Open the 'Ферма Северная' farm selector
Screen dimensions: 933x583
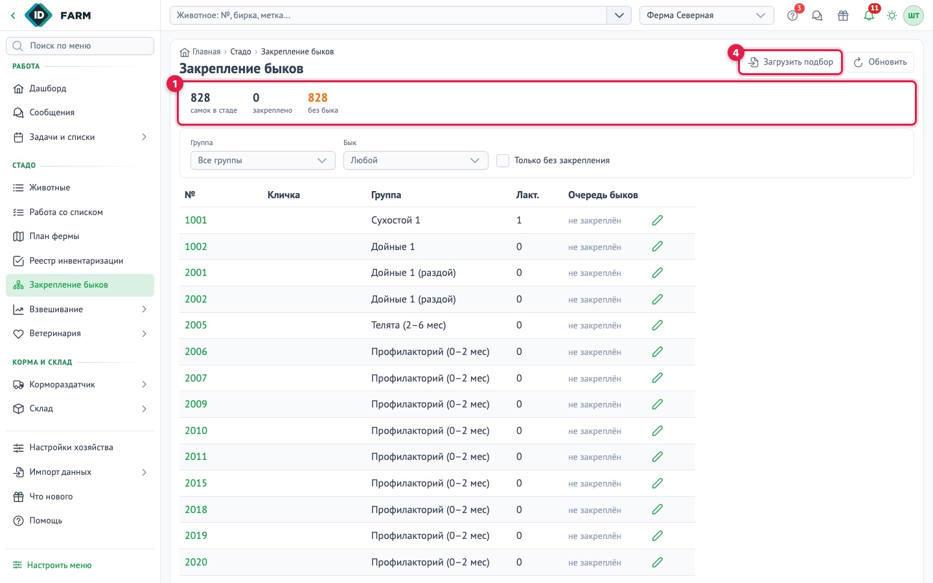click(x=706, y=16)
